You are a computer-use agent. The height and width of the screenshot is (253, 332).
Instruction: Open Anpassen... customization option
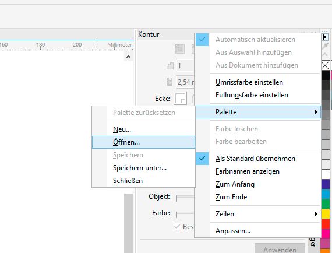[257, 230]
